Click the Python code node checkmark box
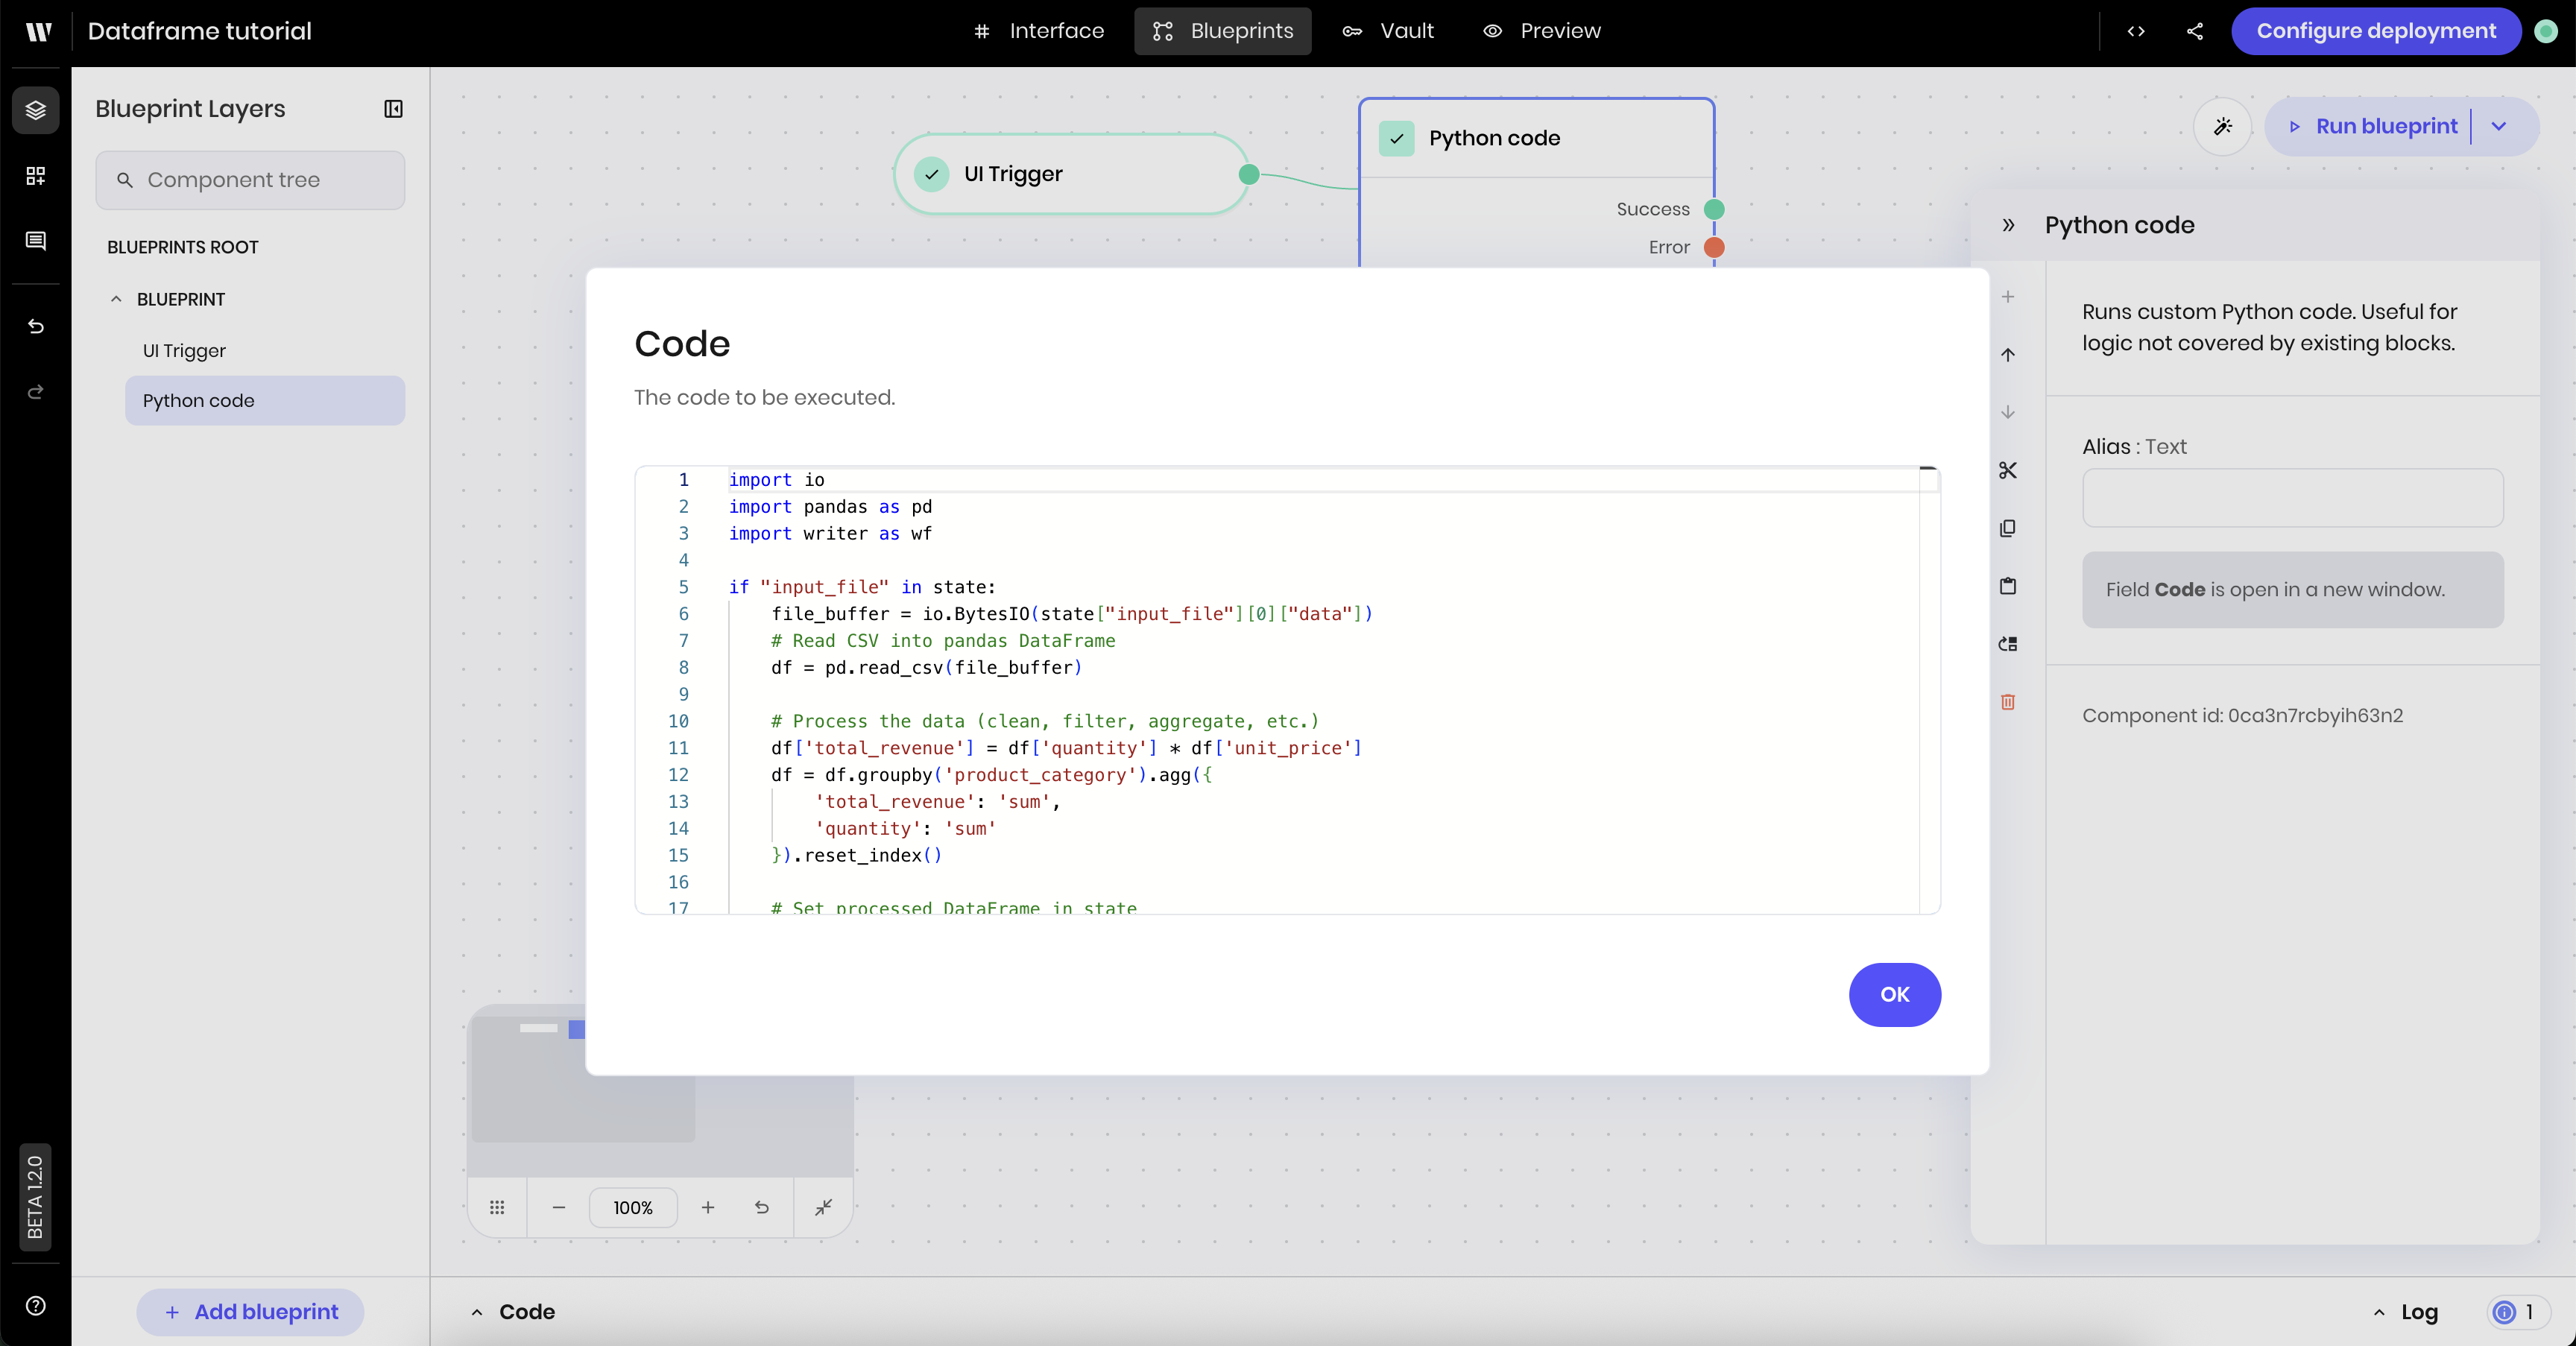Screen dimensions: 2576x1346 point(1397,138)
